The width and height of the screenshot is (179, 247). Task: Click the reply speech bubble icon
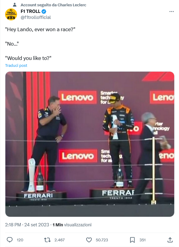pyautogui.click(x=10, y=240)
